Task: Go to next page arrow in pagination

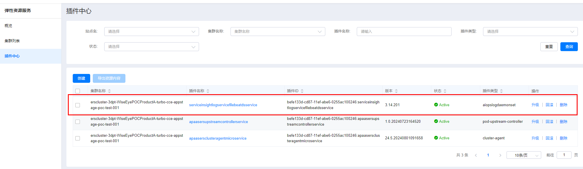Action: click(x=500, y=155)
